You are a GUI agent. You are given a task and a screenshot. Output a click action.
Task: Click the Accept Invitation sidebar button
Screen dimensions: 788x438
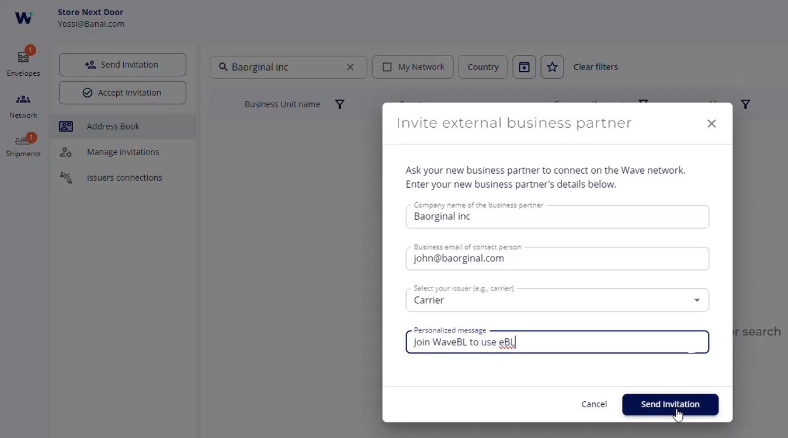(x=123, y=93)
